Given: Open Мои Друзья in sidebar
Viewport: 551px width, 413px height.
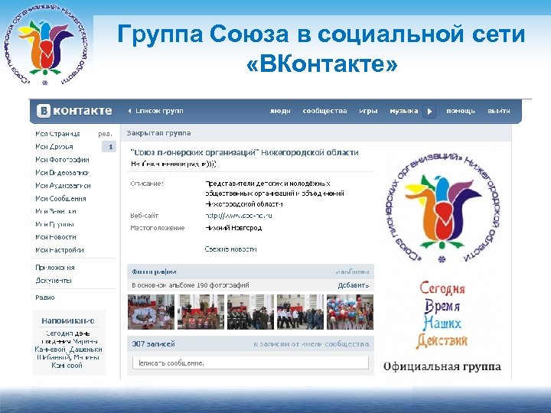Looking at the screenshot, I should pyautogui.click(x=54, y=147).
